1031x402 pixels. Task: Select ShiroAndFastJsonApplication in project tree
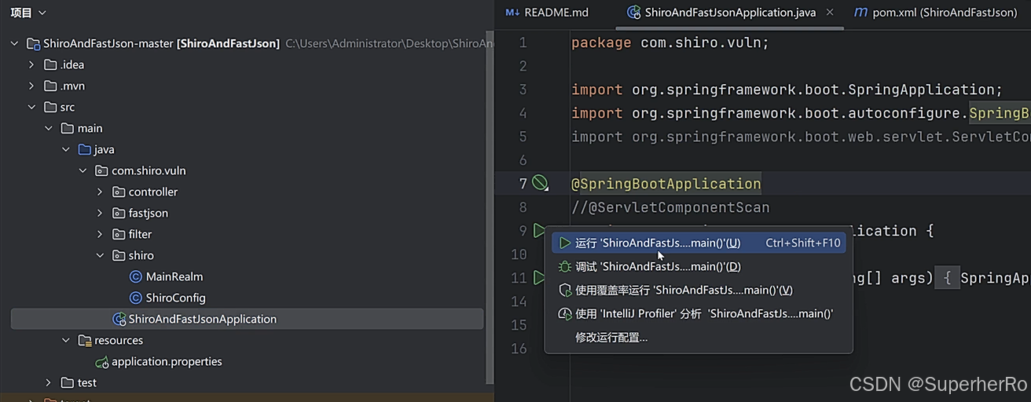(x=202, y=319)
